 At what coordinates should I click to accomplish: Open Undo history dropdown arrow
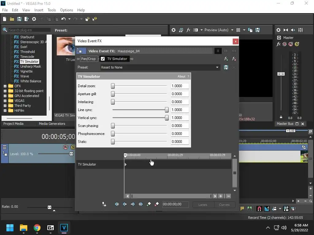point(69,19)
